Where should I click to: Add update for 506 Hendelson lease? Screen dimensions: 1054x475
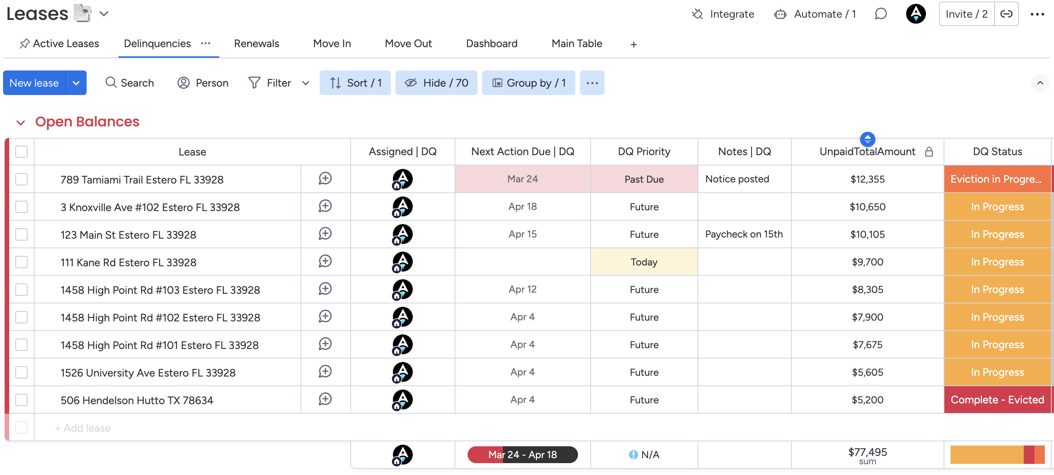325,400
